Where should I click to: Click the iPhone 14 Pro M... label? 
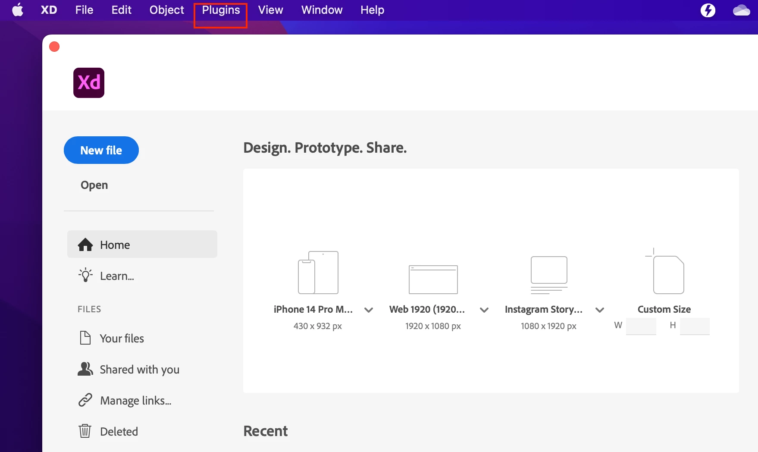point(313,309)
